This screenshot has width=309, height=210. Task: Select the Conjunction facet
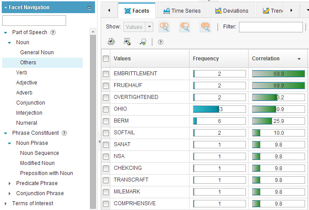click(x=31, y=103)
